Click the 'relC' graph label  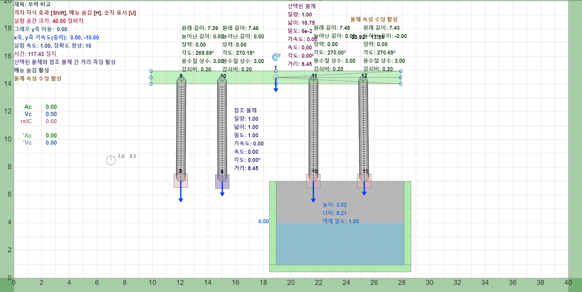point(26,121)
